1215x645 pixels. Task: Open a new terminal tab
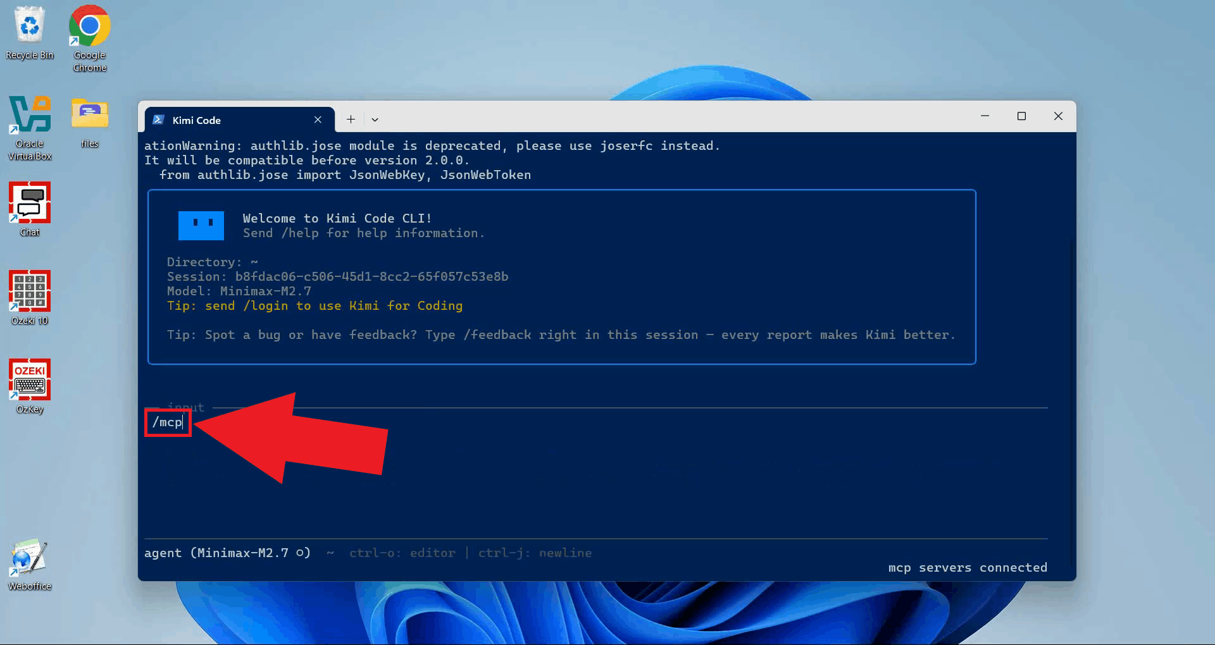351,119
